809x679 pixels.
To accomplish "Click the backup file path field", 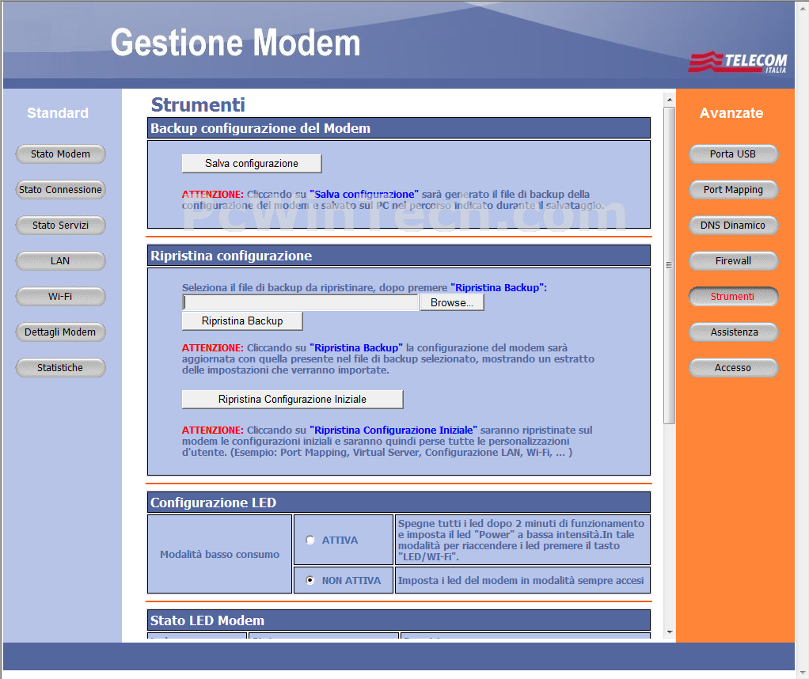I will point(301,302).
